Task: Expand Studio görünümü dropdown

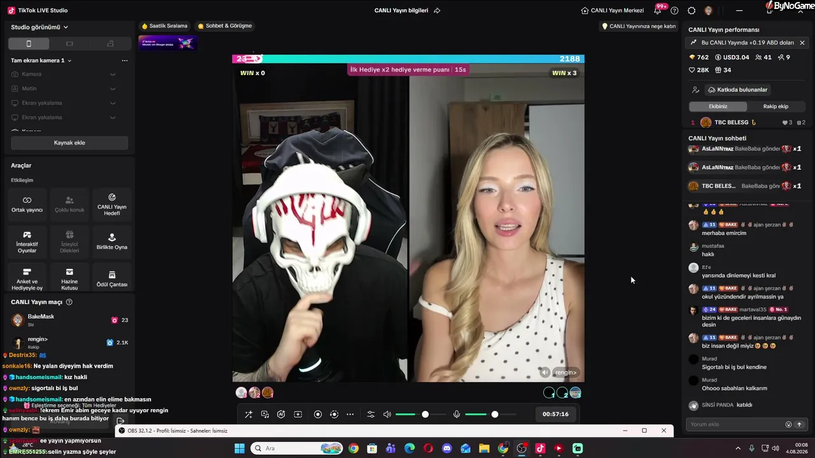Action: pyautogui.click(x=39, y=27)
